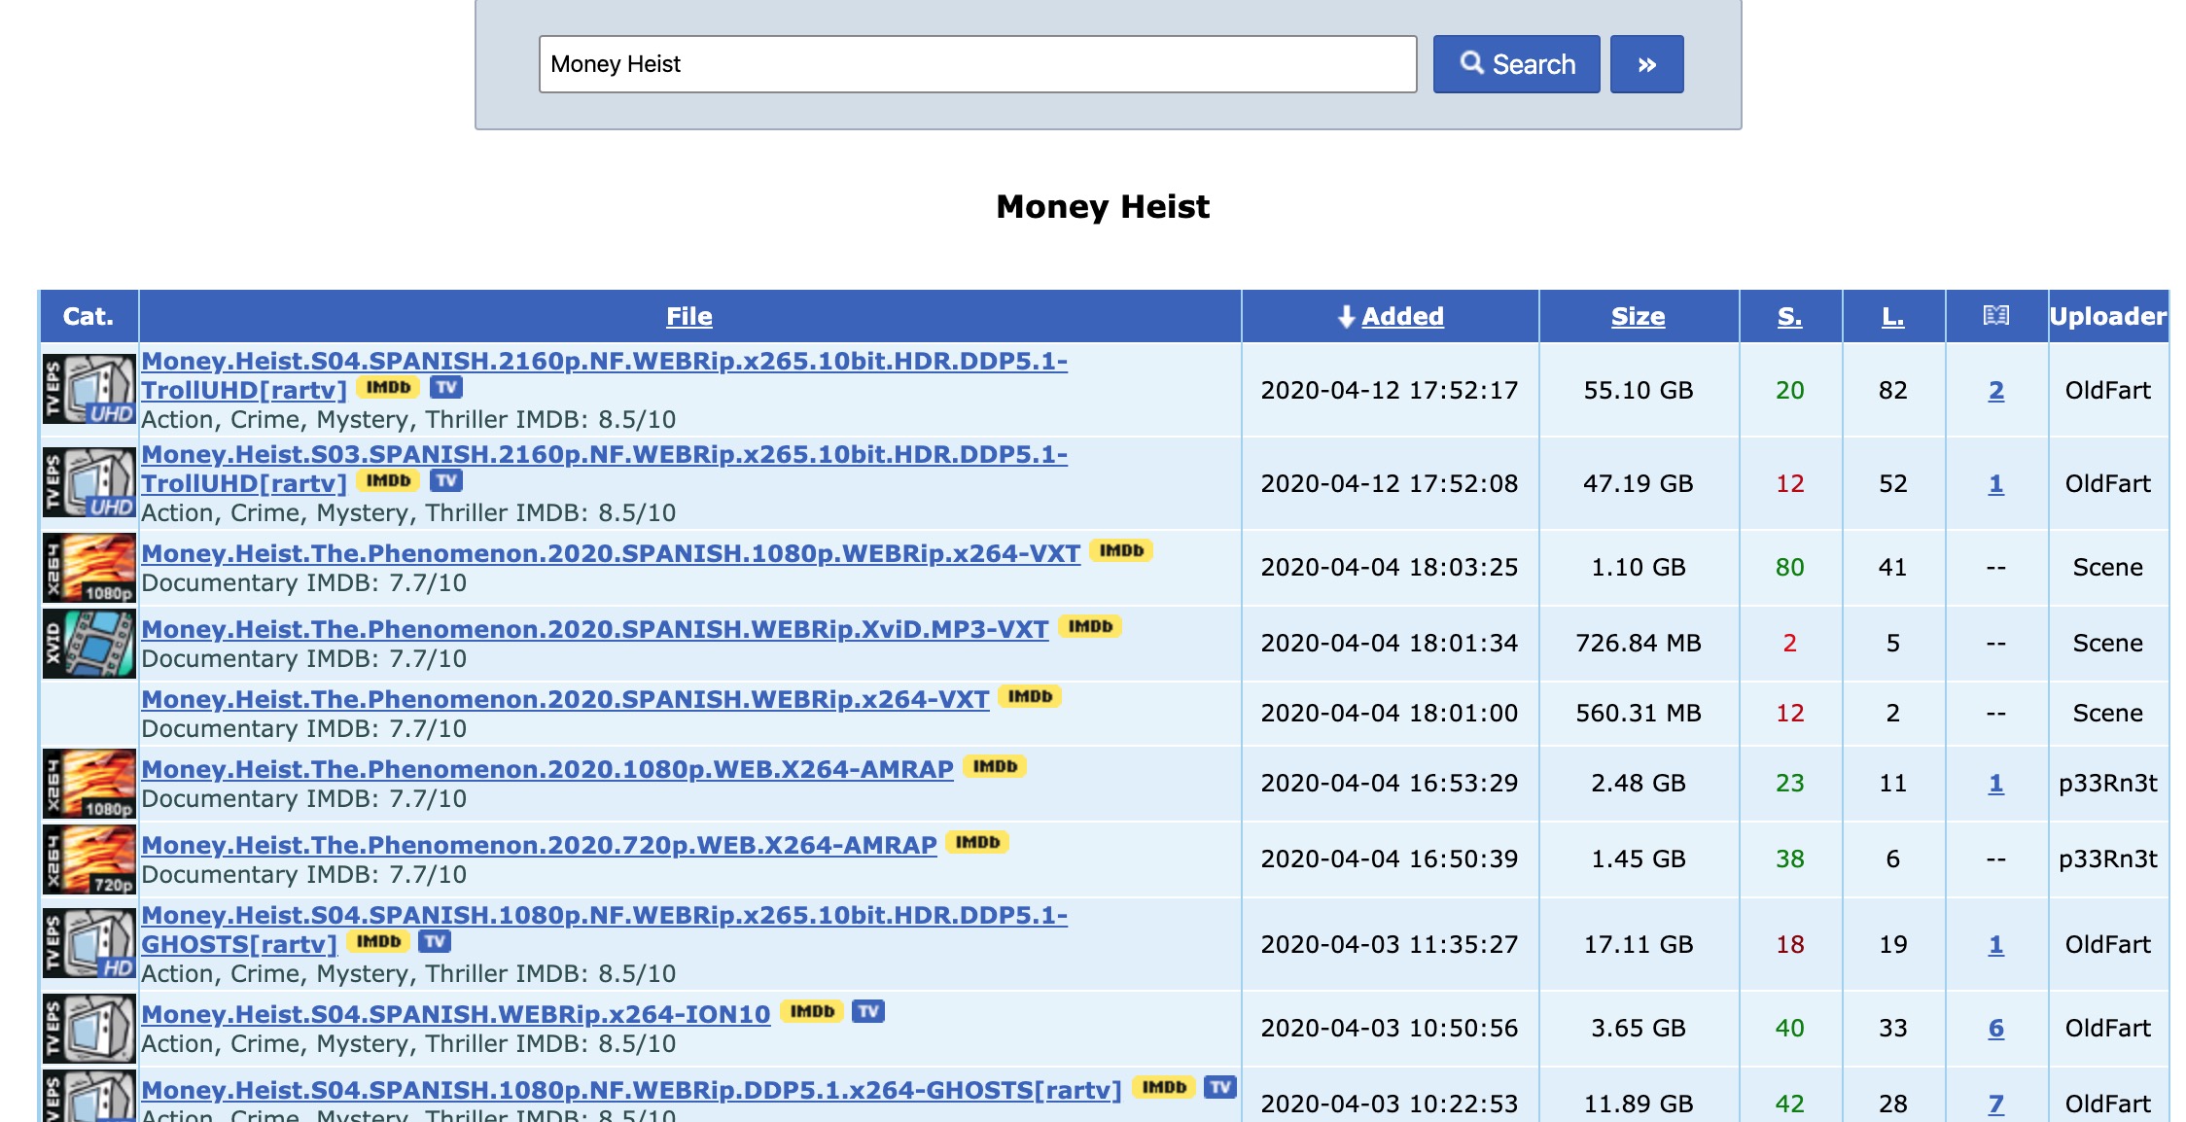2186x1122 pixels.
Task: Open Money.Heist.S04.SPANISH.WEBRip.x264-ION10 link
Action: (x=456, y=1014)
